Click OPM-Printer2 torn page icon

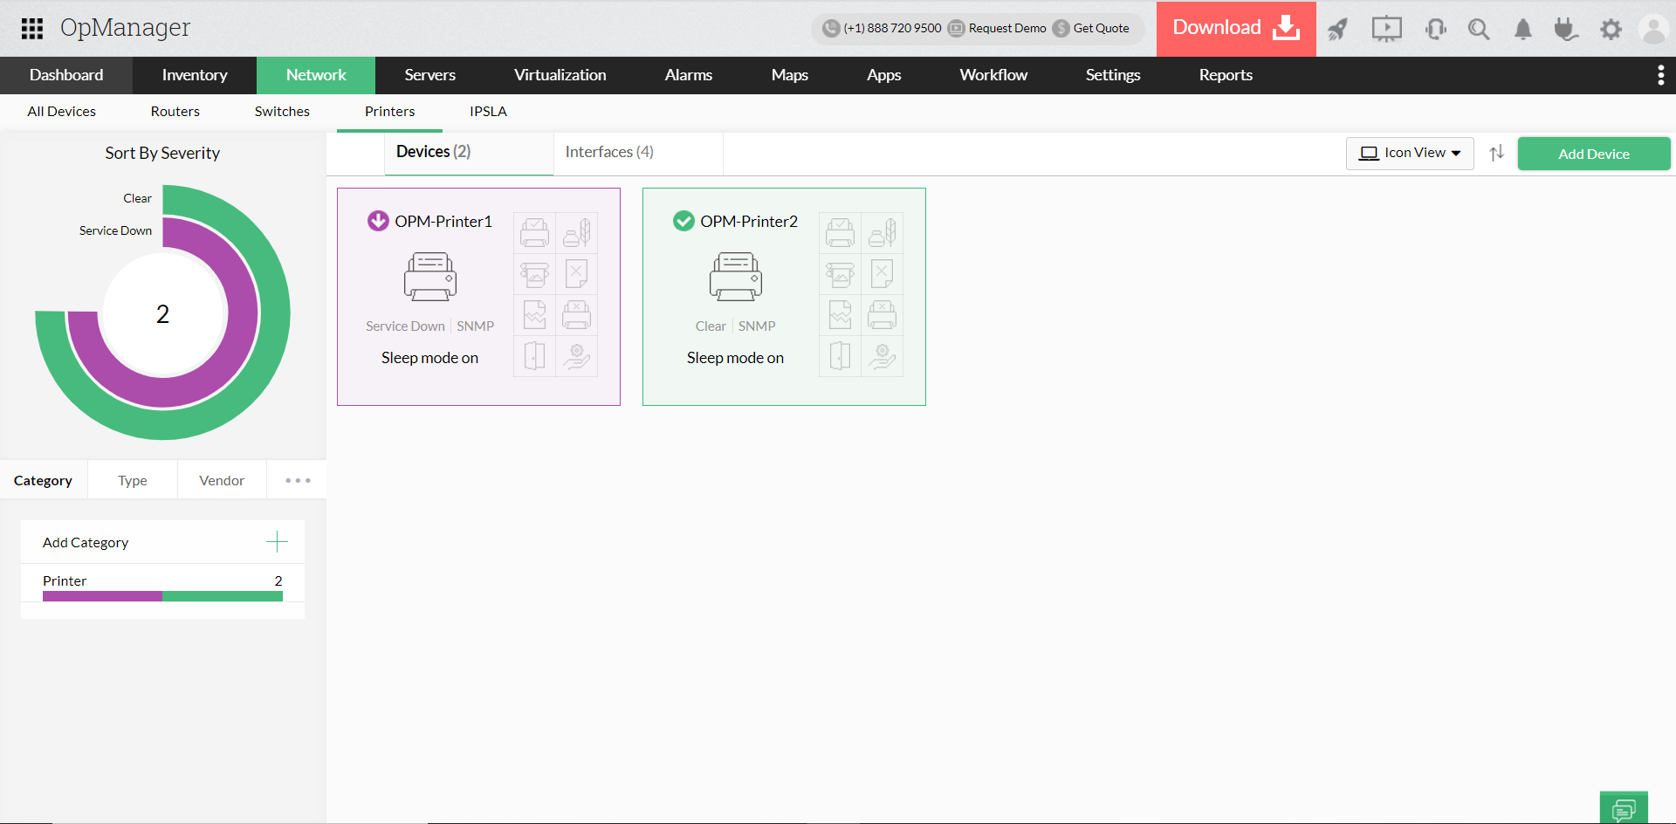840,315
